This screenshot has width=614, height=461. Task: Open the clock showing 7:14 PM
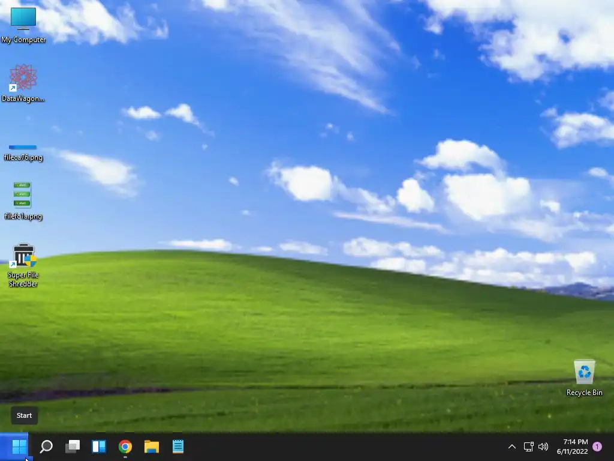(x=573, y=447)
